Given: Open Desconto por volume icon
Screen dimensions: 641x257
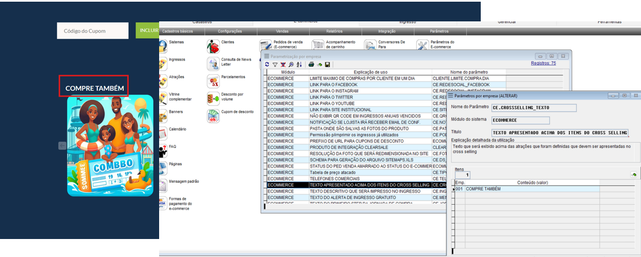Looking at the screenshot, I should point(213,99).
